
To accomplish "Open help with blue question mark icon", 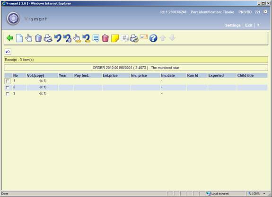I will point(153,38).
